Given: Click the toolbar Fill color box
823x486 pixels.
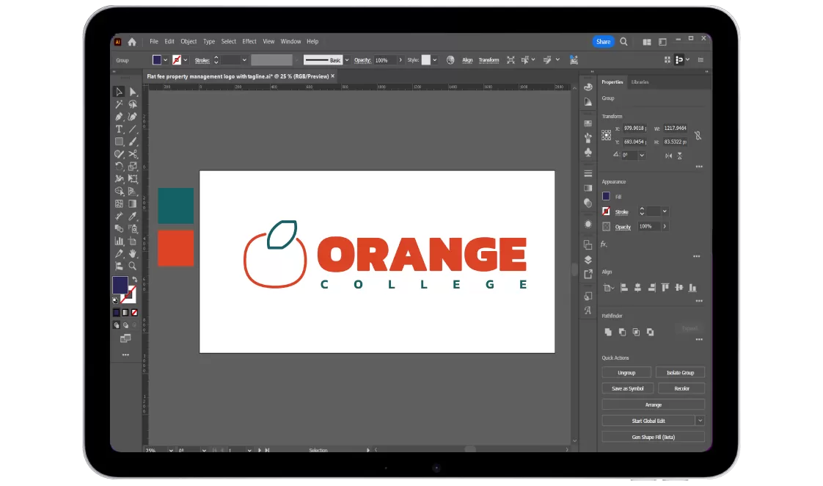Looking at the screenshot, I should [x=120, y=286].
